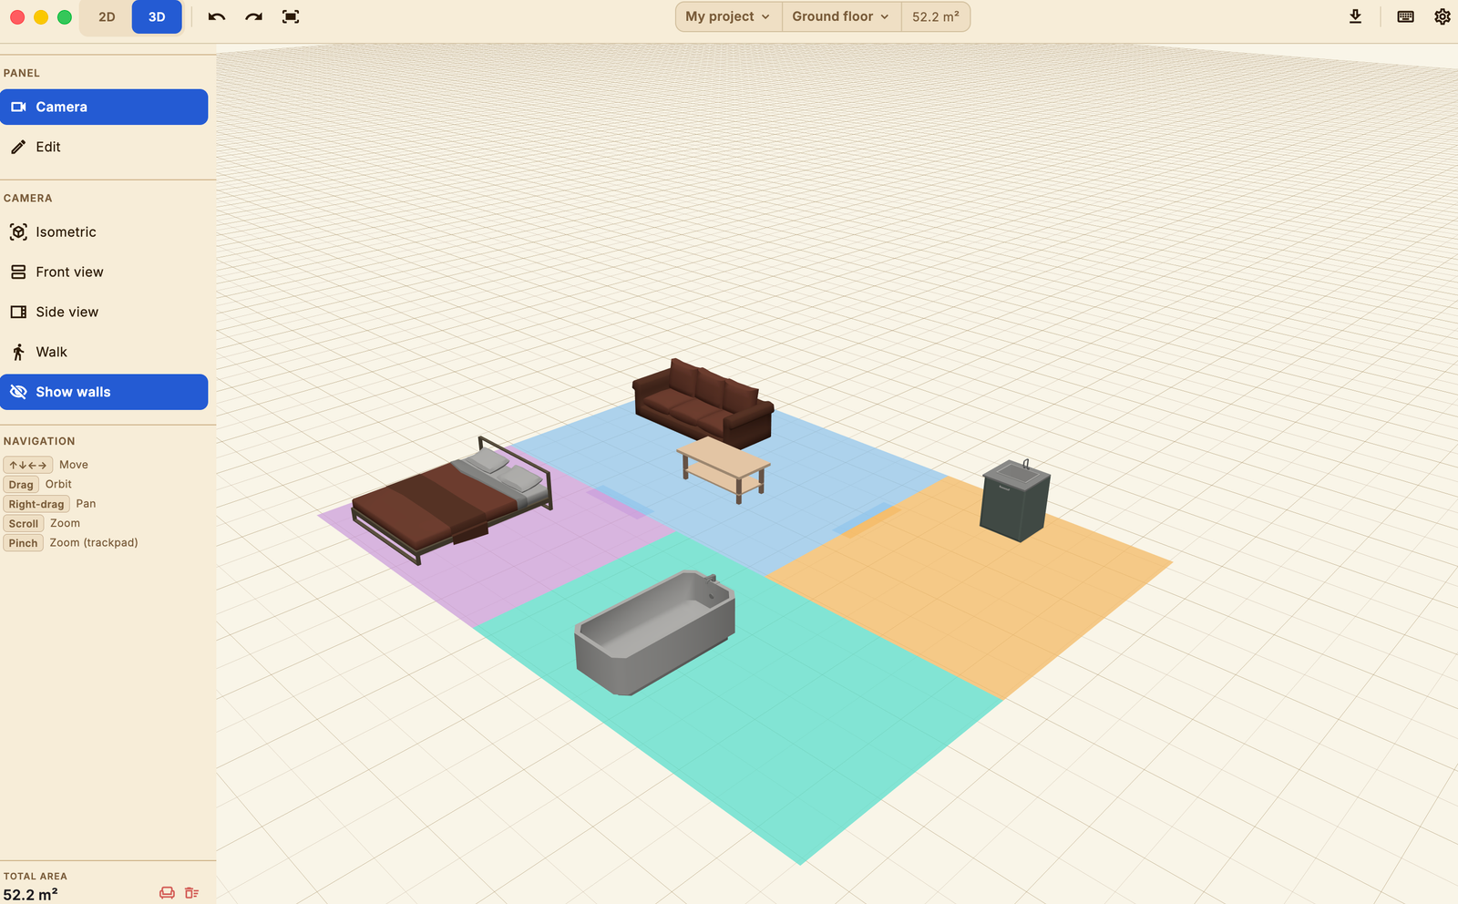Click the 'Right-drag' key label
1458x904 pixels.
(x=36, y=504)
